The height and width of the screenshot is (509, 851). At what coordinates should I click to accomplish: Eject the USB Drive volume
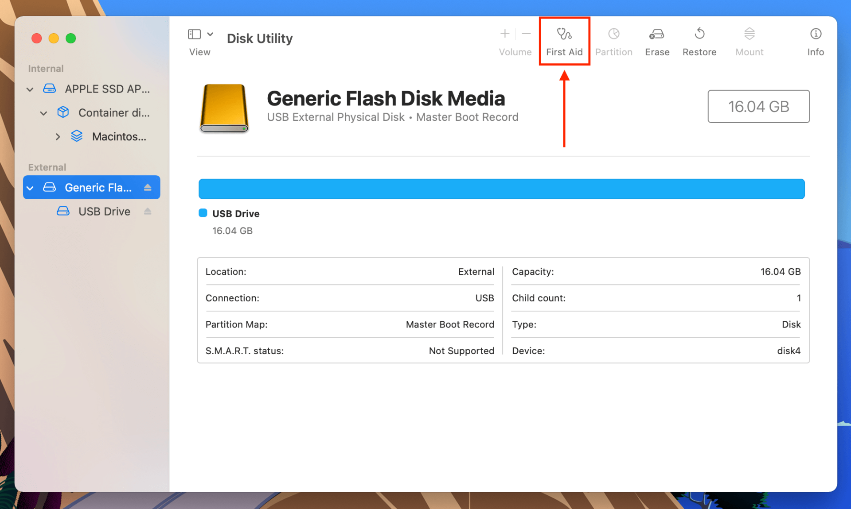pos(148,211)
